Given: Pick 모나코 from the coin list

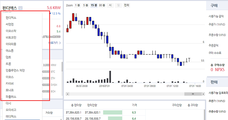Looking at the screenshot, I should pos(9,90).
